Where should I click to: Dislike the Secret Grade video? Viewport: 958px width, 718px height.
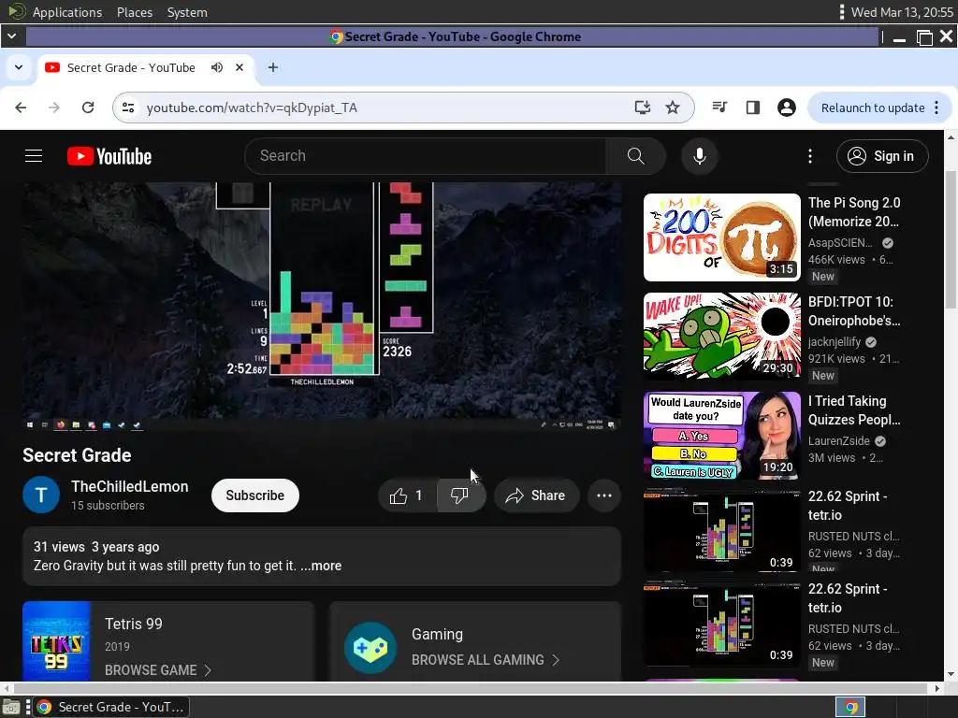click(x=461, y=495)
